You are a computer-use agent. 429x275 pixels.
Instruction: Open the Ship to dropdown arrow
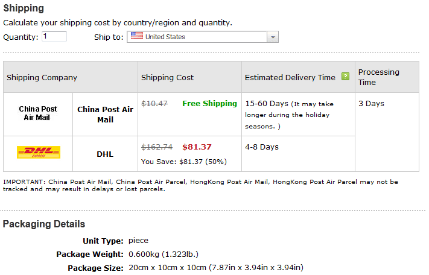[x=272, y=37]
